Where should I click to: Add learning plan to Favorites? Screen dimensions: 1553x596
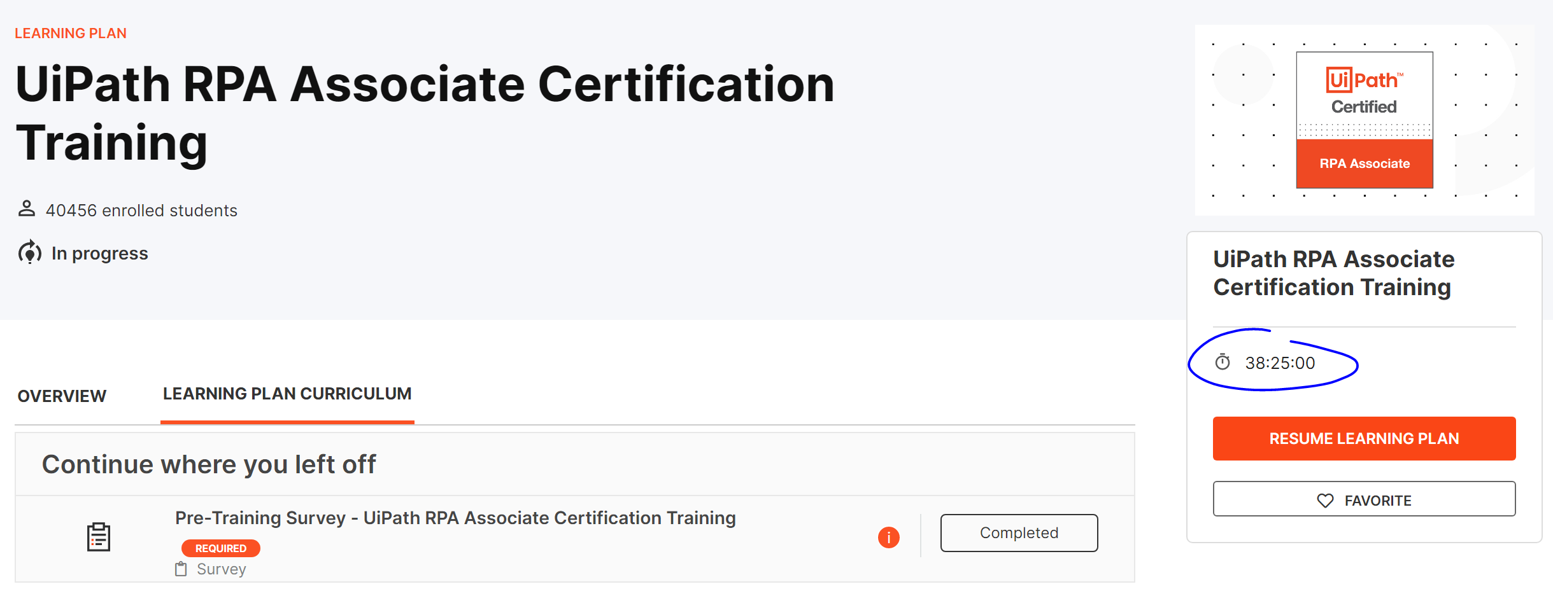point(1364,499)
